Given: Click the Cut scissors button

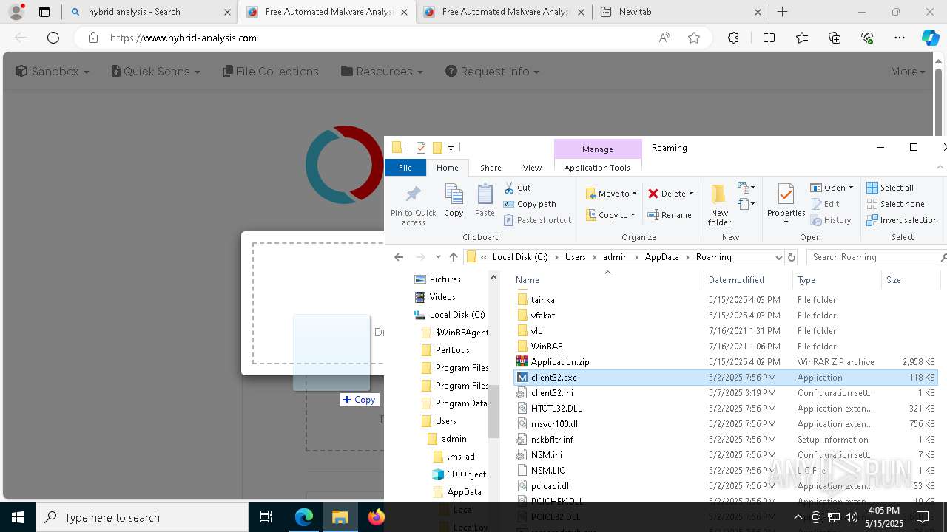Looking at the screenshot, I should (518, 188).
